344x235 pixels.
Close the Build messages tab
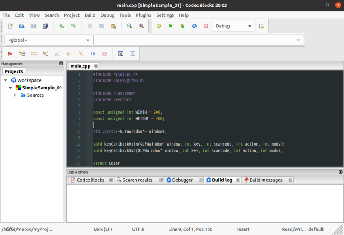[x=290, y=180]
